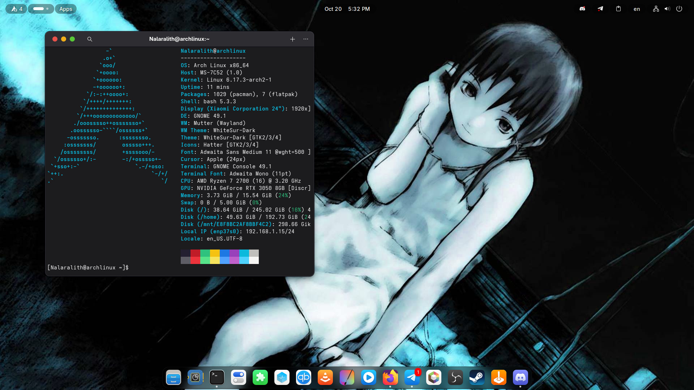
Task: Launch OBS Studio from the dock
Action: click(455, 378)
